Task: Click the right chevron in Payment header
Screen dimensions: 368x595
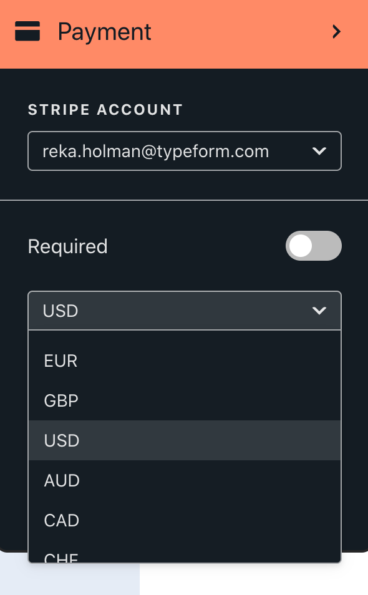Action: tap(336, 31)
